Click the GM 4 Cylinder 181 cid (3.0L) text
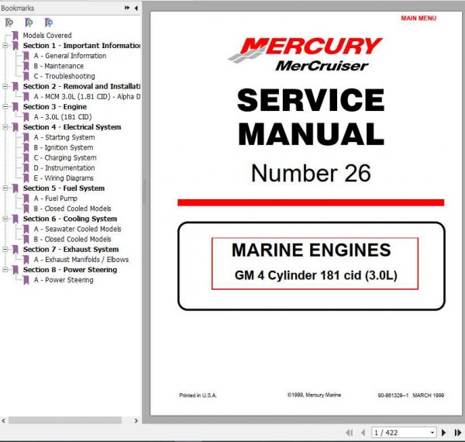This screenshot has width=465, height=442. tap(315, 275)
